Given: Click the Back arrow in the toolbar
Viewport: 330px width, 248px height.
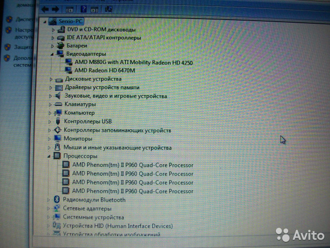Looking at the screenshot, I should click(x=45, y=9).
